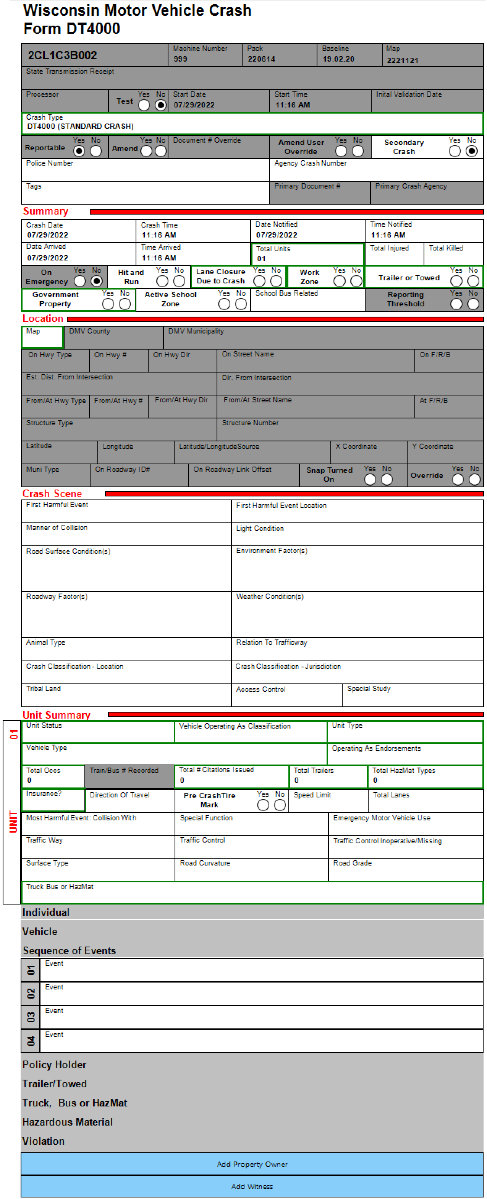Screen dimensions: 487x1199
Task: Open the Manner of Collision field
Action: pyautogui.click(x=126, y=534)
